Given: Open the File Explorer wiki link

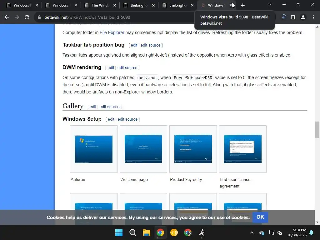Looking at the screenshot, I should (x=112, y=32).
